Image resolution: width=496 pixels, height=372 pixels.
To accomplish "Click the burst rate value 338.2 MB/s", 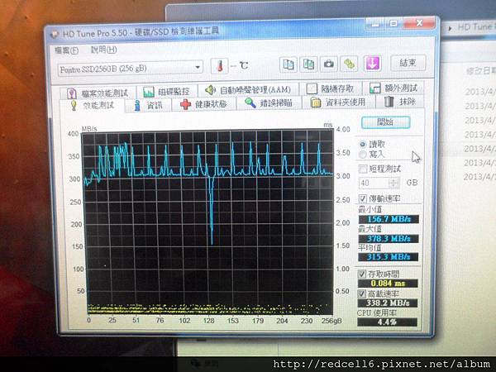I will tap(388, 303).
